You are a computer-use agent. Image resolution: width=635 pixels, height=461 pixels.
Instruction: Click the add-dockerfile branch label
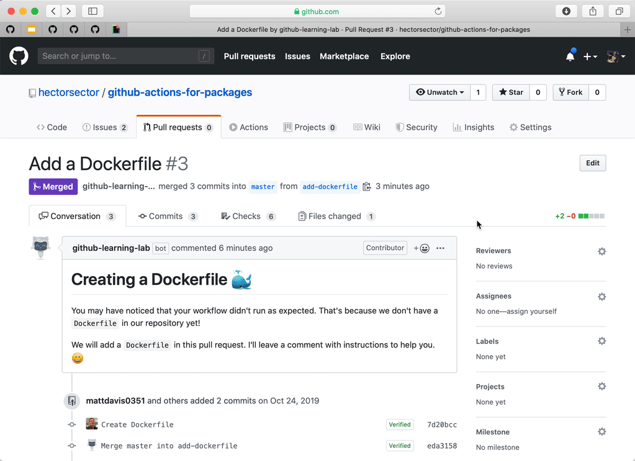coord(330,187)
